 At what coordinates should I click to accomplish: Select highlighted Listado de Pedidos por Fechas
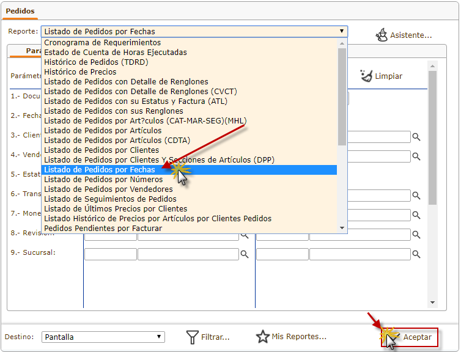click(190, 170)
